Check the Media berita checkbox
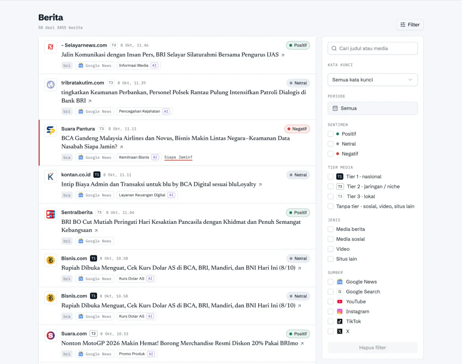The height and width of the screenshot is (364, 462). [330, 229]
